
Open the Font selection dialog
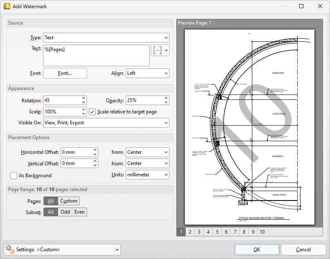click(x=65, y=73)
